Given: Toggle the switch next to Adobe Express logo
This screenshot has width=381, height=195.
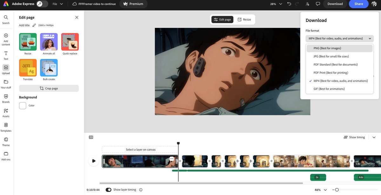Looking at the screenshot, I should click(x=42, y=4).
